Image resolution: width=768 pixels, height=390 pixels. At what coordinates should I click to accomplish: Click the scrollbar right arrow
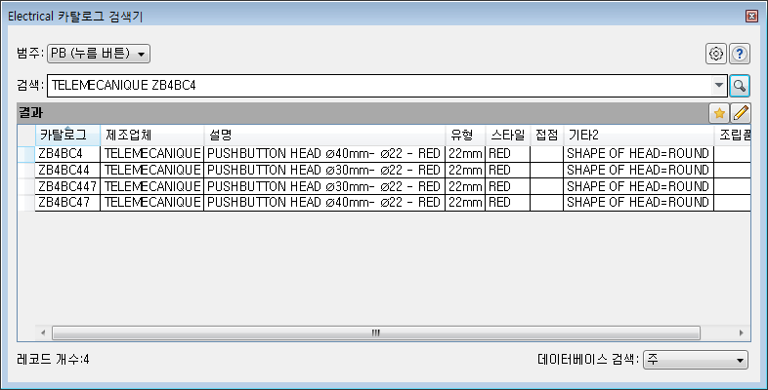(x=741, y=332)
